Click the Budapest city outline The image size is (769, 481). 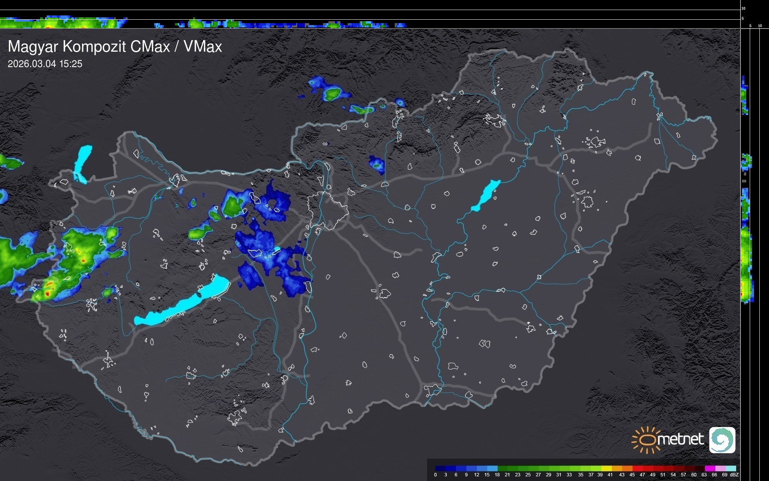[328, 210]
